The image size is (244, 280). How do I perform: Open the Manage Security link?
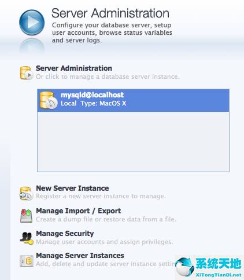click(x=65, y=234)
